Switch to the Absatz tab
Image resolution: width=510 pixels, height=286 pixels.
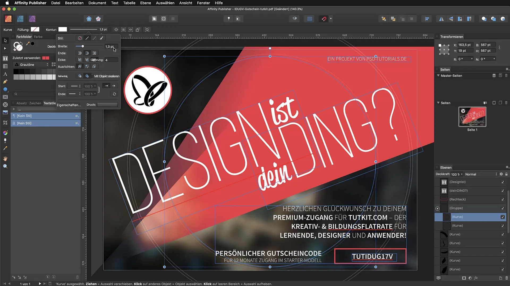pos(22,103)
